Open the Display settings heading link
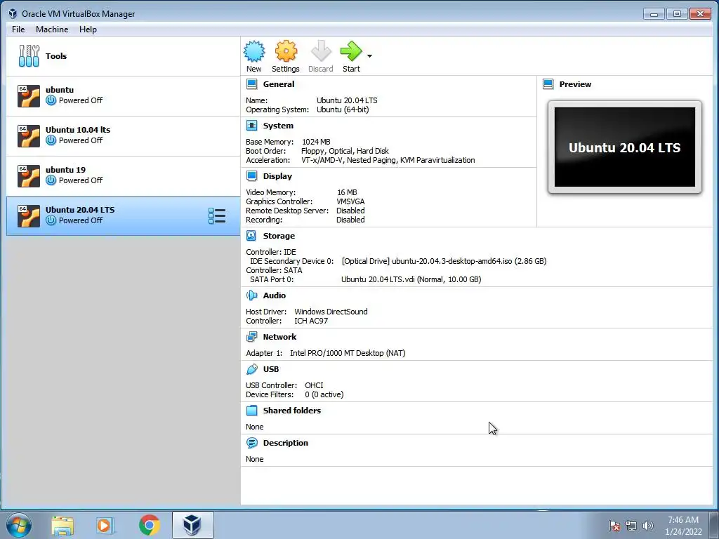 pyautogui.click(x=277, y=176)
